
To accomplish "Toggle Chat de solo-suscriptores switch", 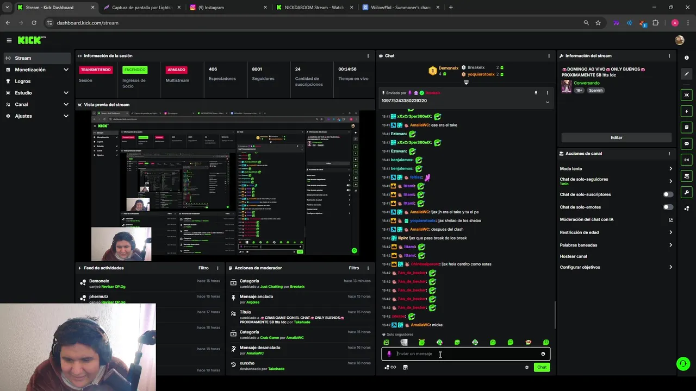I will click(668, 194).
